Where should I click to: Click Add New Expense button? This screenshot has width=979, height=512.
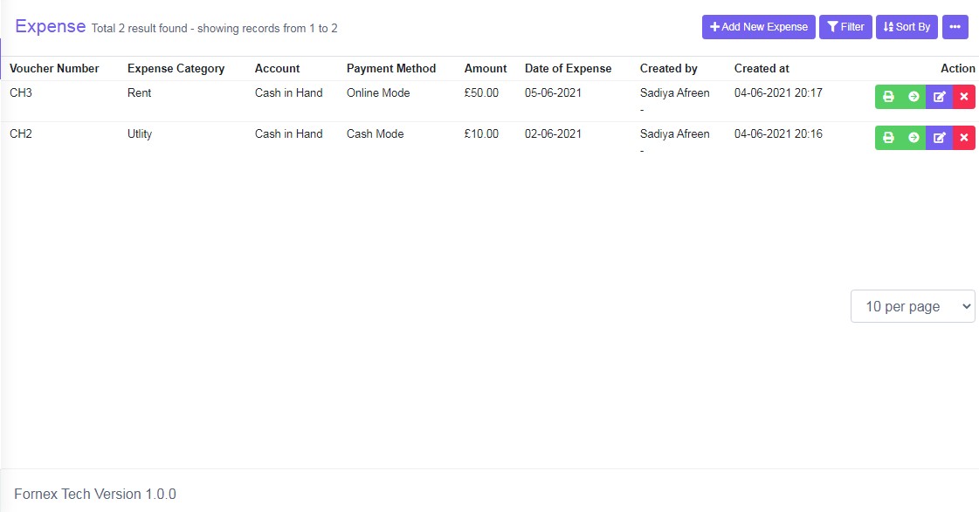coord(759,27)
